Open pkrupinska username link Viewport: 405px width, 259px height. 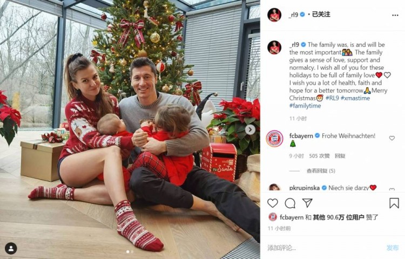pyautogui.click(x=304, y=188)
